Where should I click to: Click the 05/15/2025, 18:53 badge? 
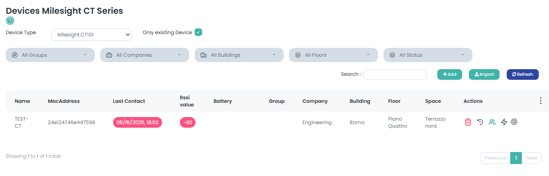[x=138, y=122]
